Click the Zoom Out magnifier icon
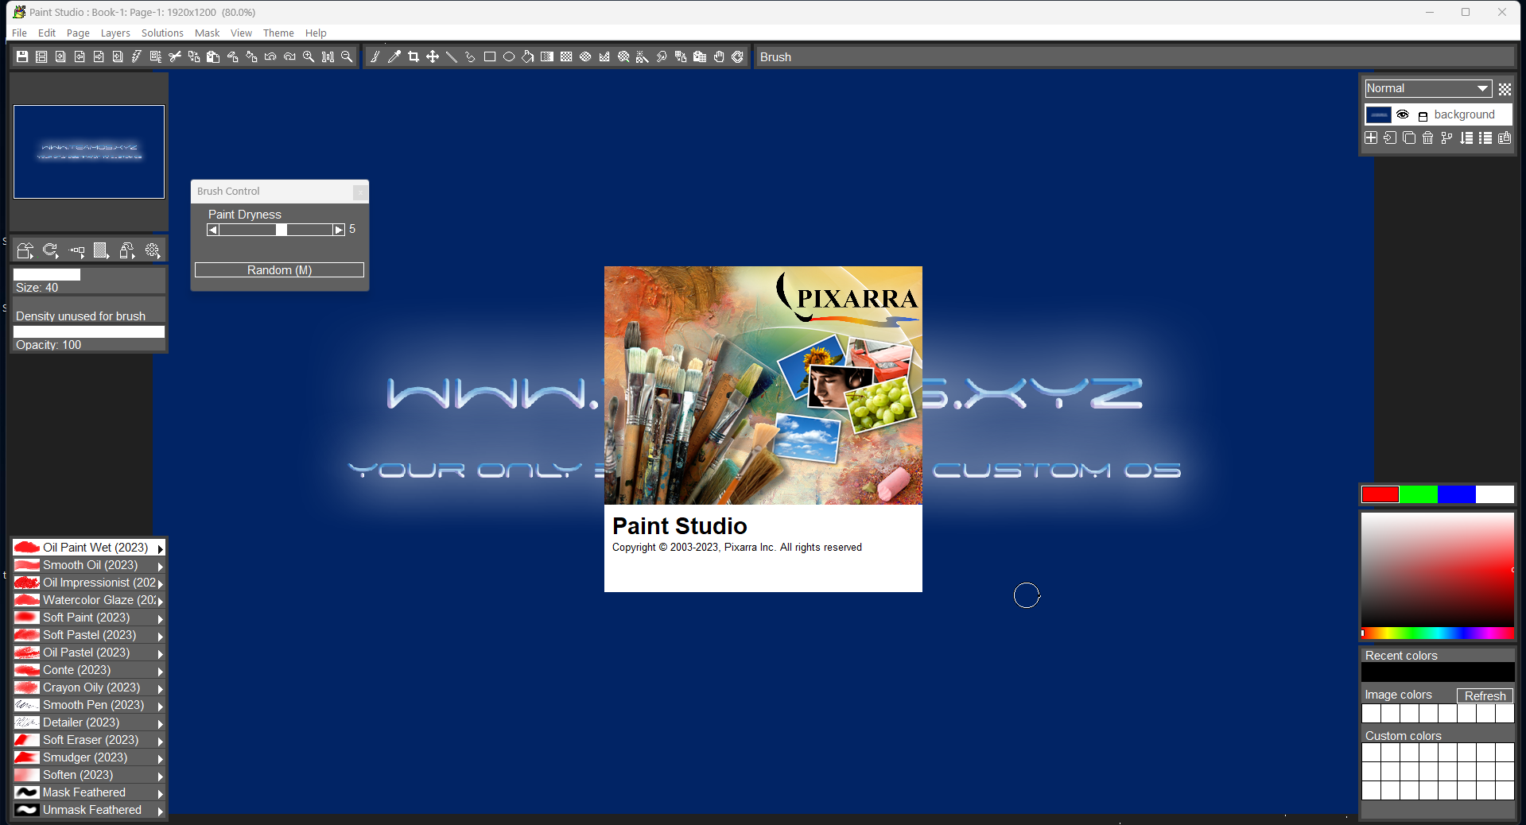Screen dimensions: 1526x825 pyautogui.click(x=347, y=56)
